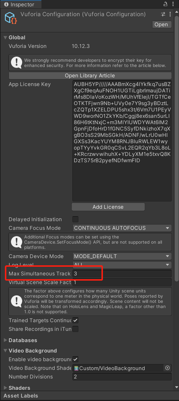Click the shader object picker circle icon

tap(167, 368)
